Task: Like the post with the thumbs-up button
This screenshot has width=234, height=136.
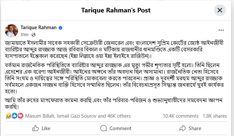Action: pyautogui.click(x=41, y=128)
